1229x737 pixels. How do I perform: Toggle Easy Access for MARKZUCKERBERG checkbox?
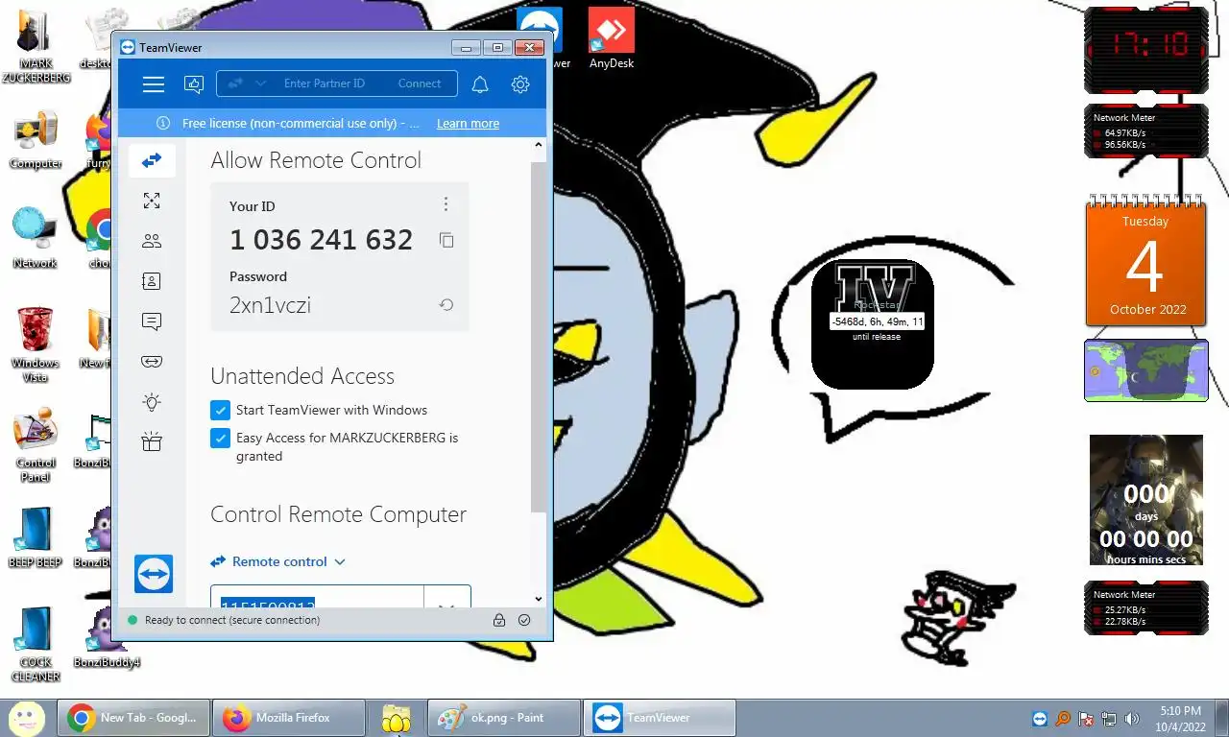click(220, 439)
